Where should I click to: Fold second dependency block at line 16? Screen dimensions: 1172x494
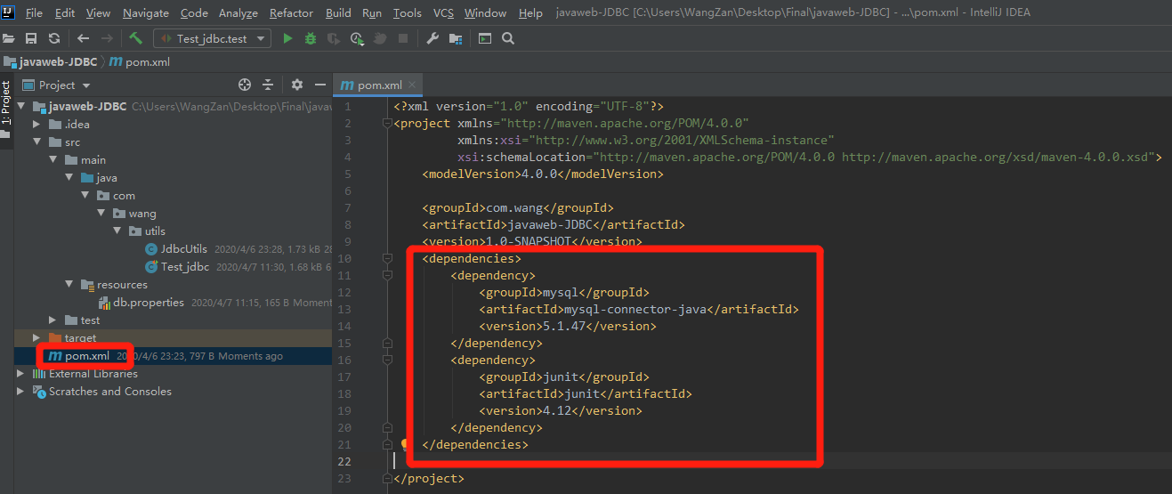click(x=388, y=360)
